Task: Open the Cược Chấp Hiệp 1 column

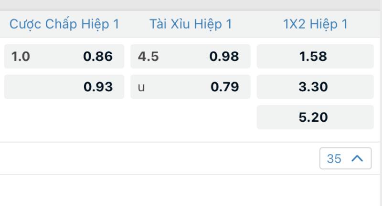Action: click(64, 24)
